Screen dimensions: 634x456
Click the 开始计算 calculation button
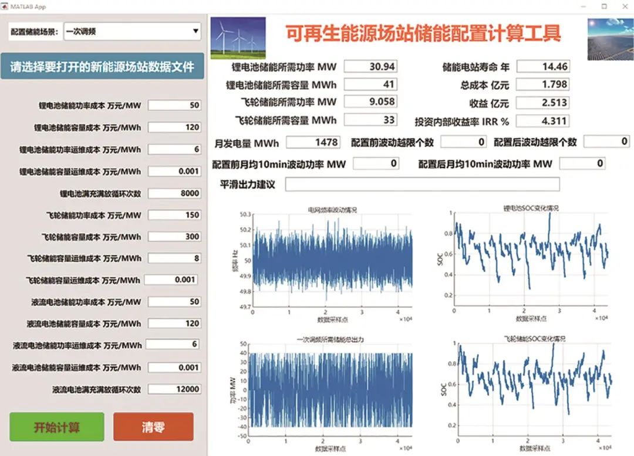coord(56,427)
